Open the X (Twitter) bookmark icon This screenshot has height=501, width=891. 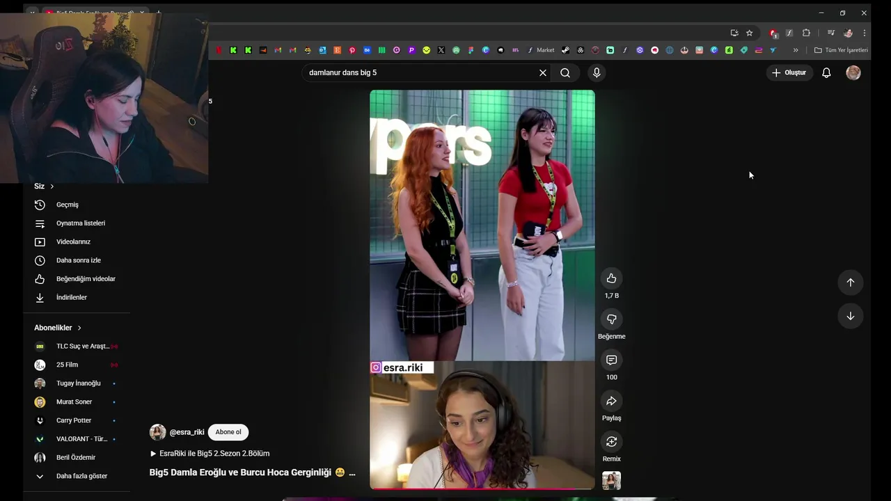[x=441, y=50]
